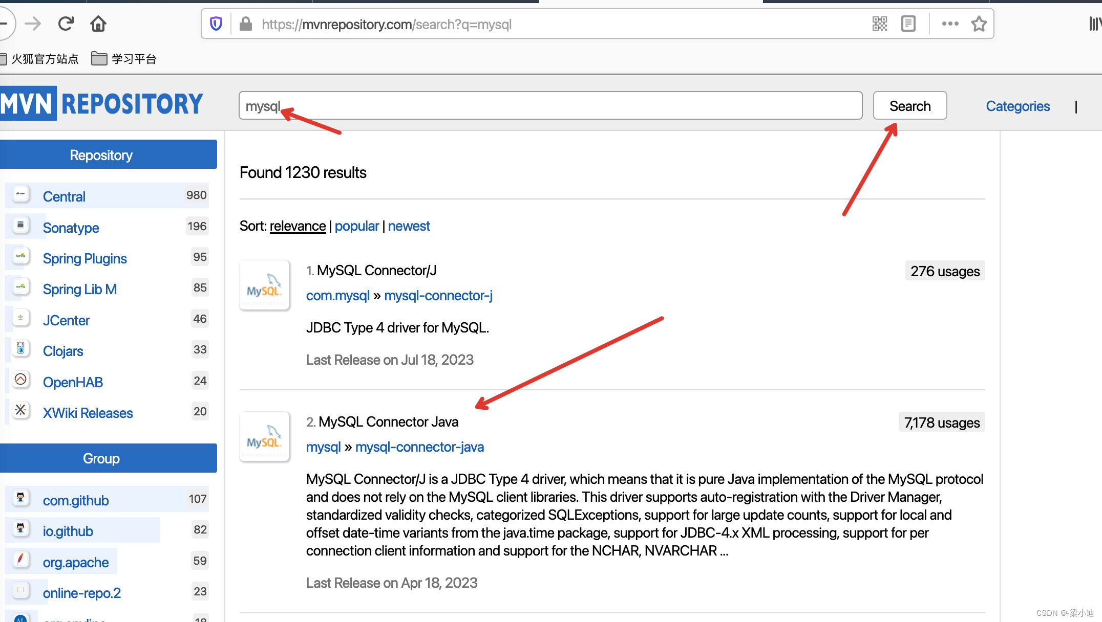
Task: Click the Spring Lib M icon
Action: tap(20, 286)
